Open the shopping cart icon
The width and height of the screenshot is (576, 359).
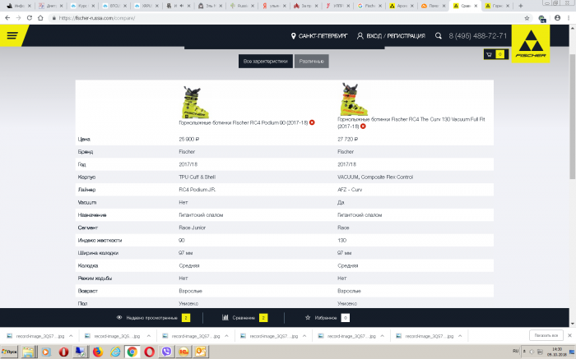[x=489, y=55]
